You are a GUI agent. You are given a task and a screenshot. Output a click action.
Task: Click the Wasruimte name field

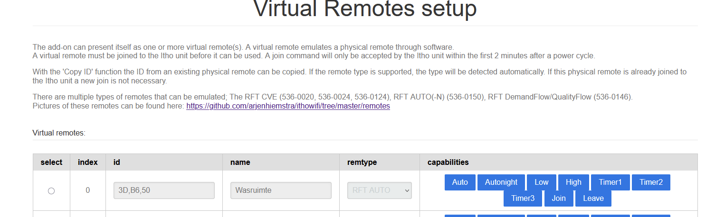coord(281,190)
